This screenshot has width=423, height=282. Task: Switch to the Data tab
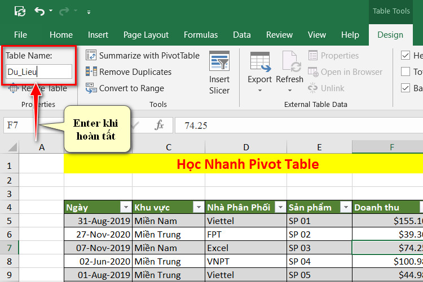click(x=242, y=35)
